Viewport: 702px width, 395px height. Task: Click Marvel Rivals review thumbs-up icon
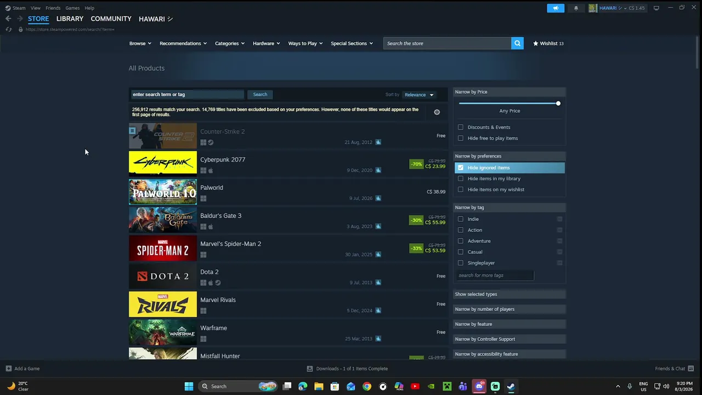click(378, 311)
